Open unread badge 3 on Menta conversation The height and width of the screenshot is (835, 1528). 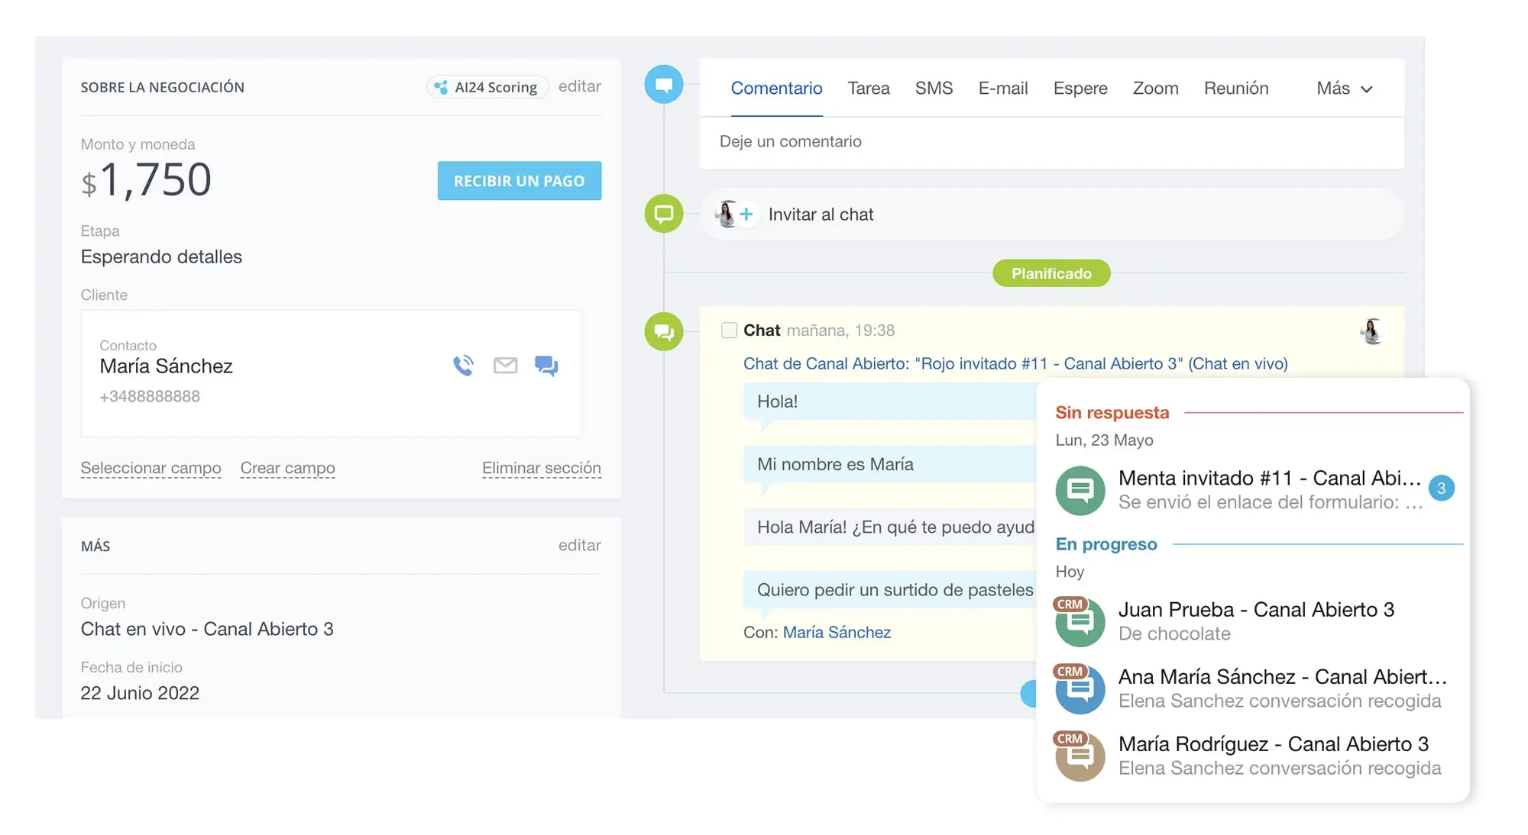1441,488
